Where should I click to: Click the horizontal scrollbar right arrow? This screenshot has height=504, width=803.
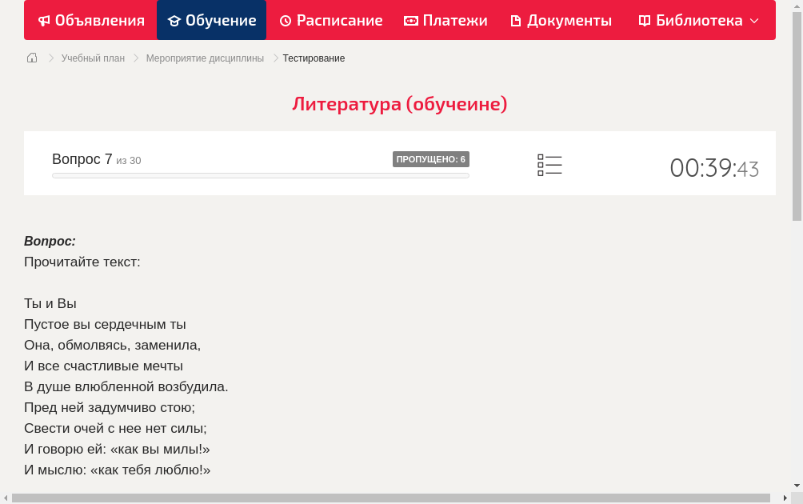785,498
